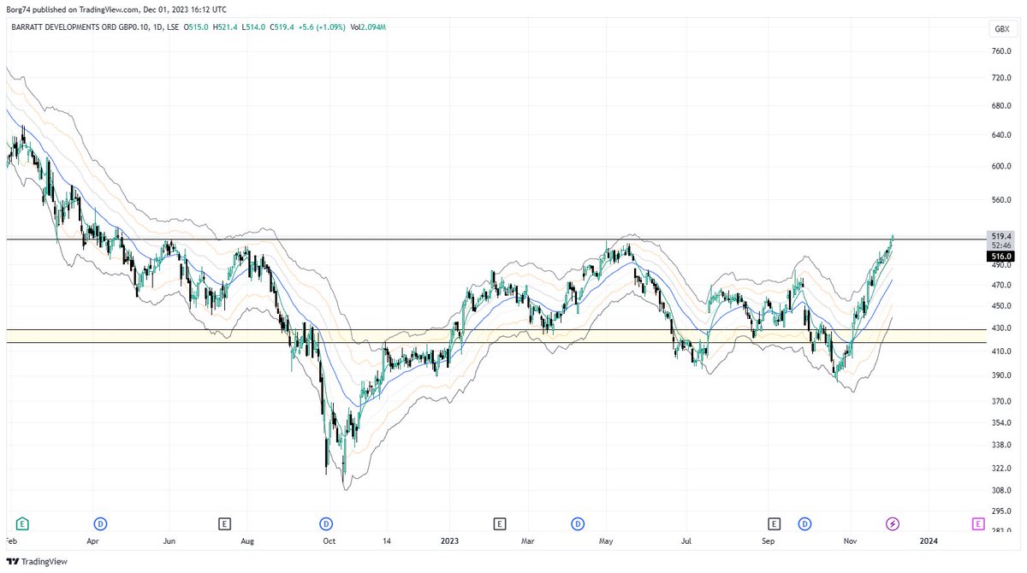Click the 760.0 price axis label
Screen dimensions: 1027x573
coord(1001,51)
